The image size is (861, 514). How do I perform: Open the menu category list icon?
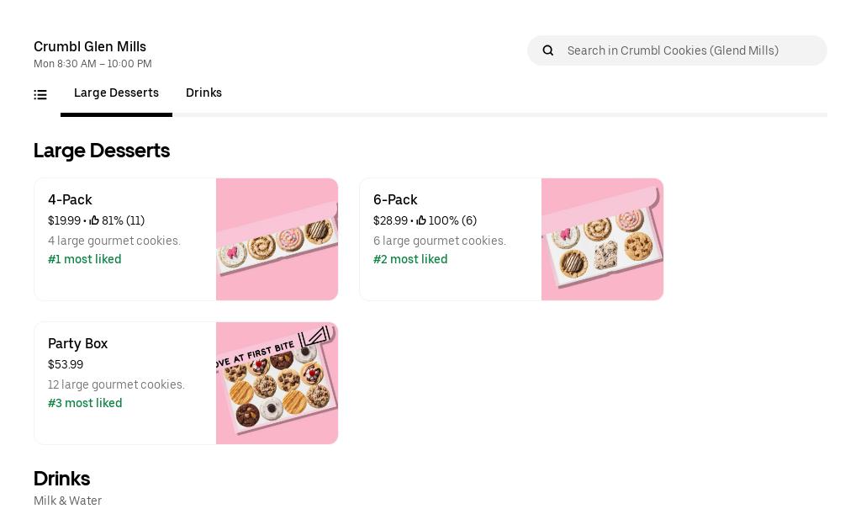pyautogui.click(x=40, y=95)
